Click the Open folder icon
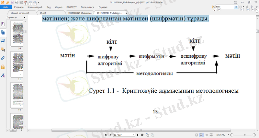 tap(7, 2)
